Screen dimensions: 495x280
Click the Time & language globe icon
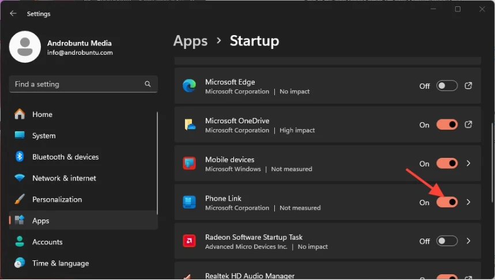[20, 263]
